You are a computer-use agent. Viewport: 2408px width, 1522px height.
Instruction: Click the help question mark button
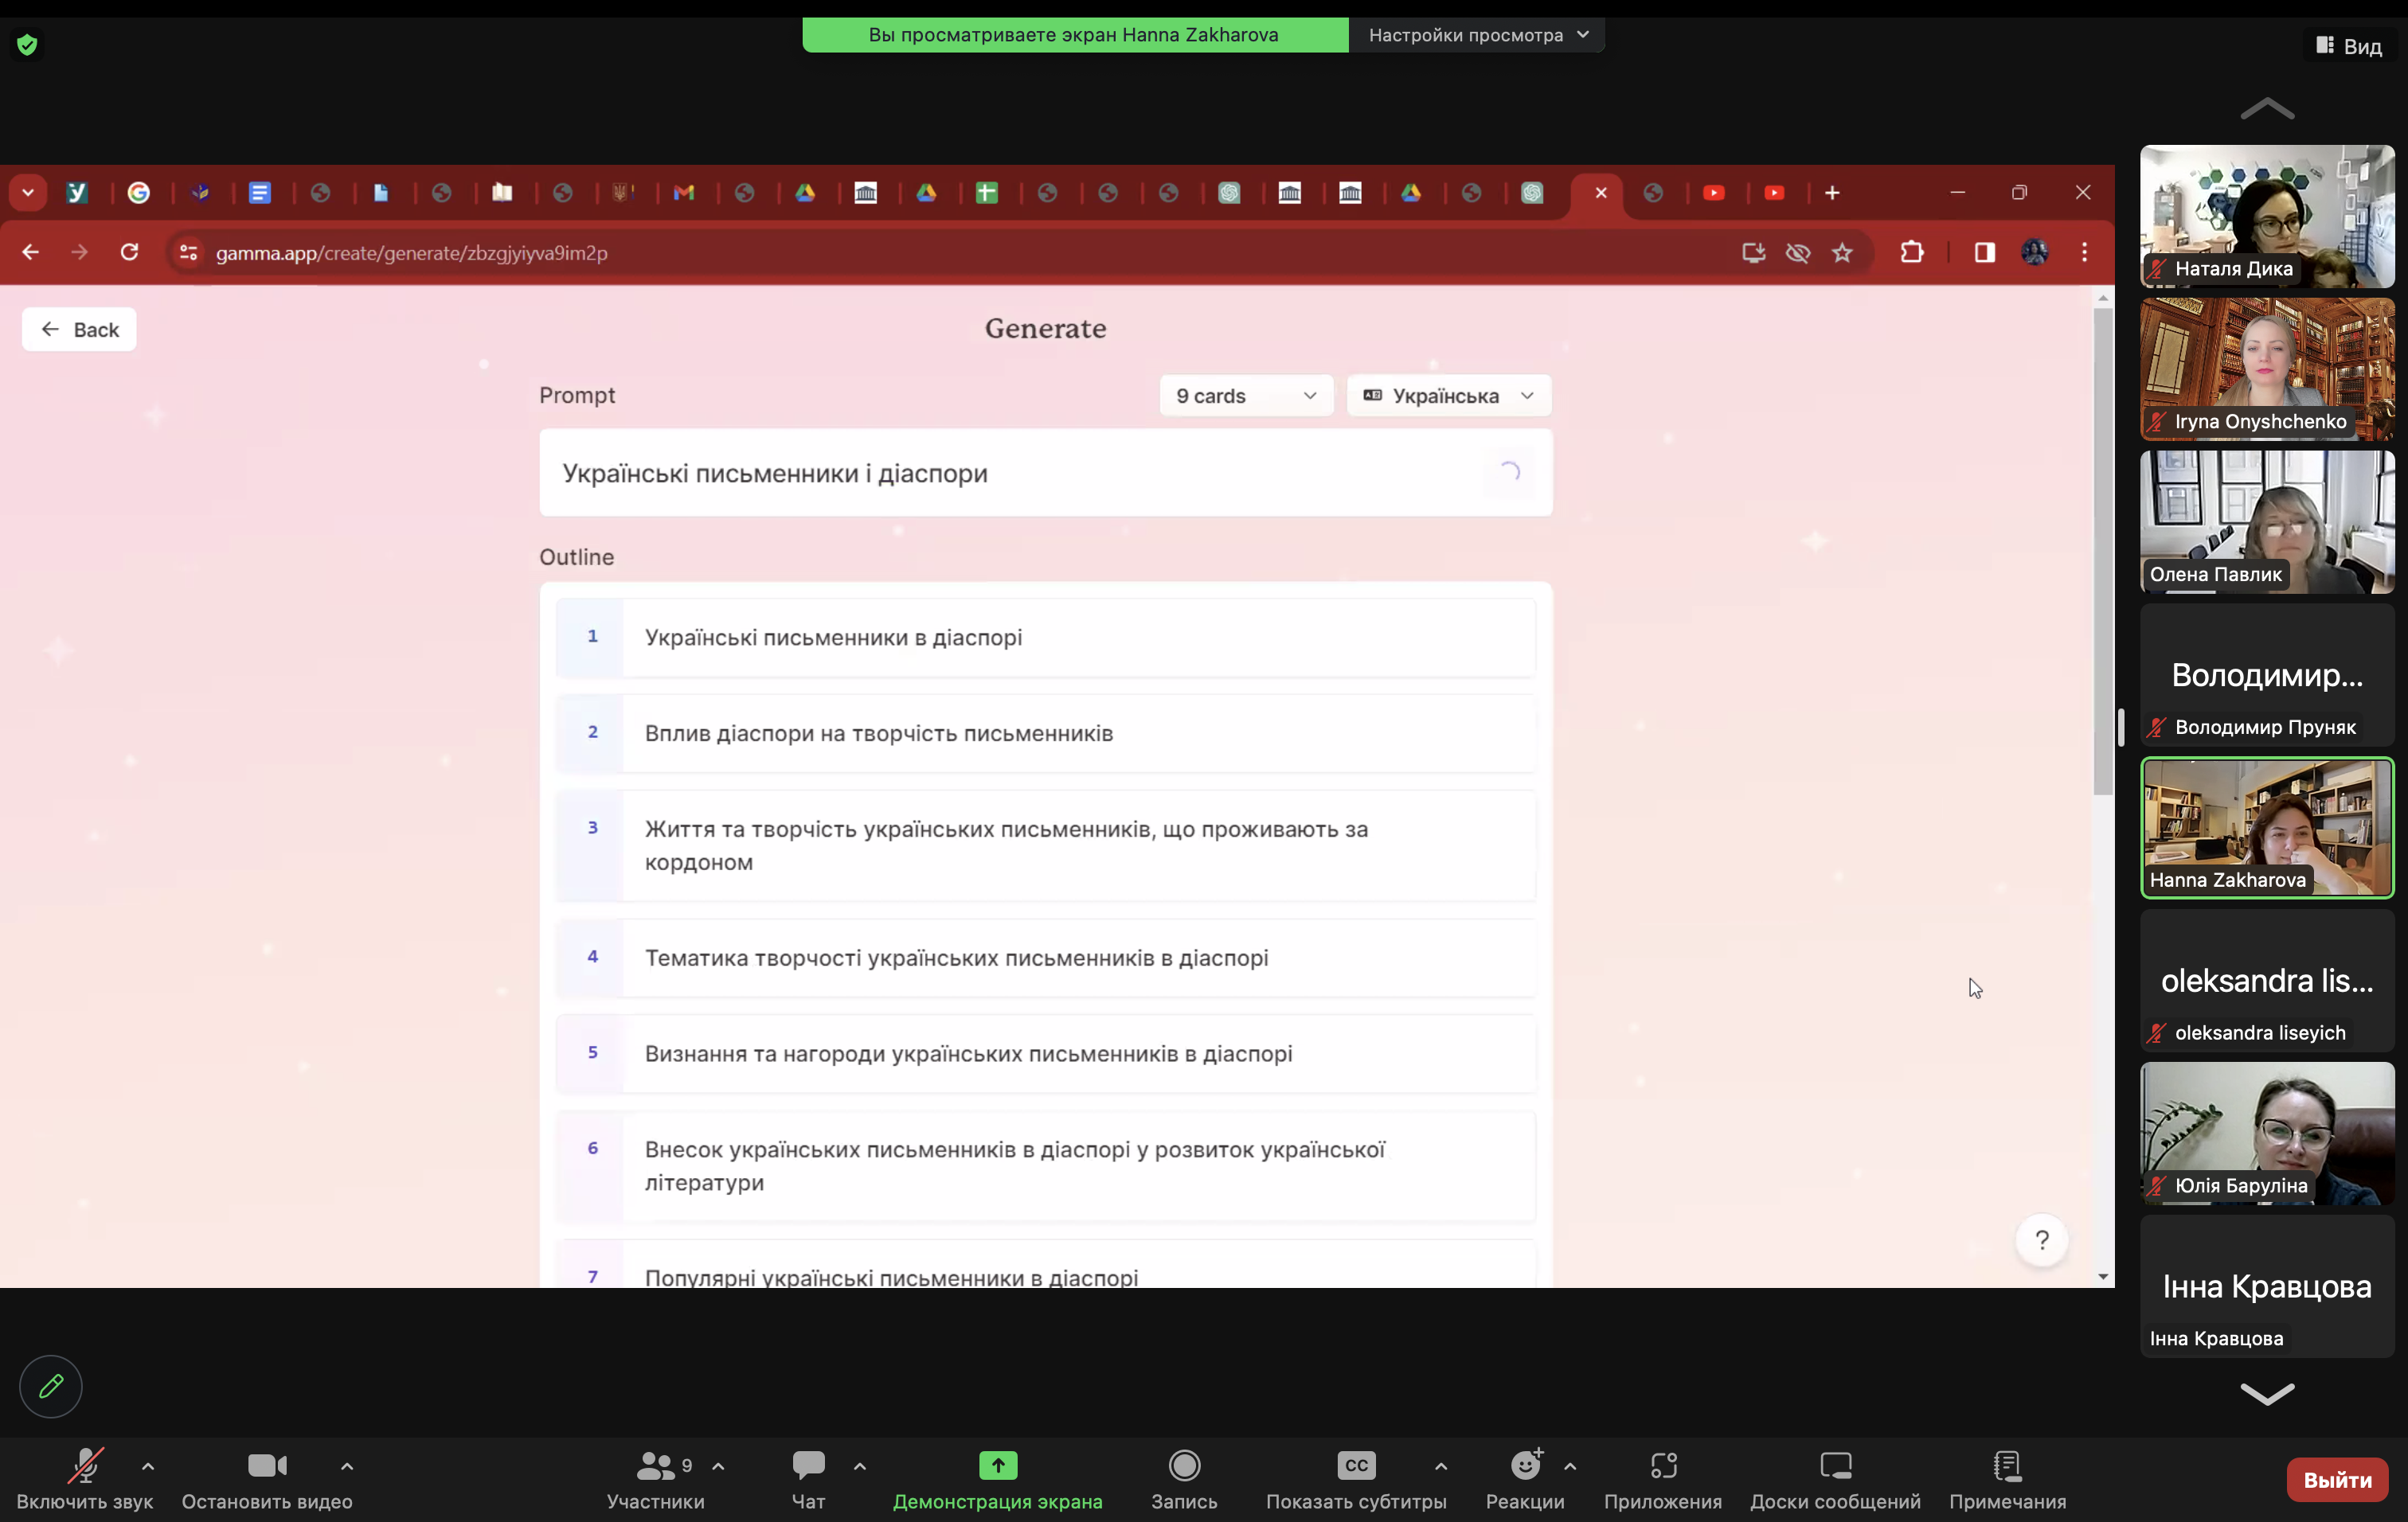click(2042, 1240)
